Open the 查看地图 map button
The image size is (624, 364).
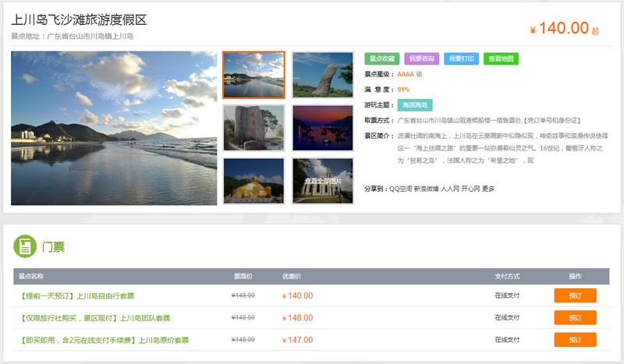click(x=501, y=58)
